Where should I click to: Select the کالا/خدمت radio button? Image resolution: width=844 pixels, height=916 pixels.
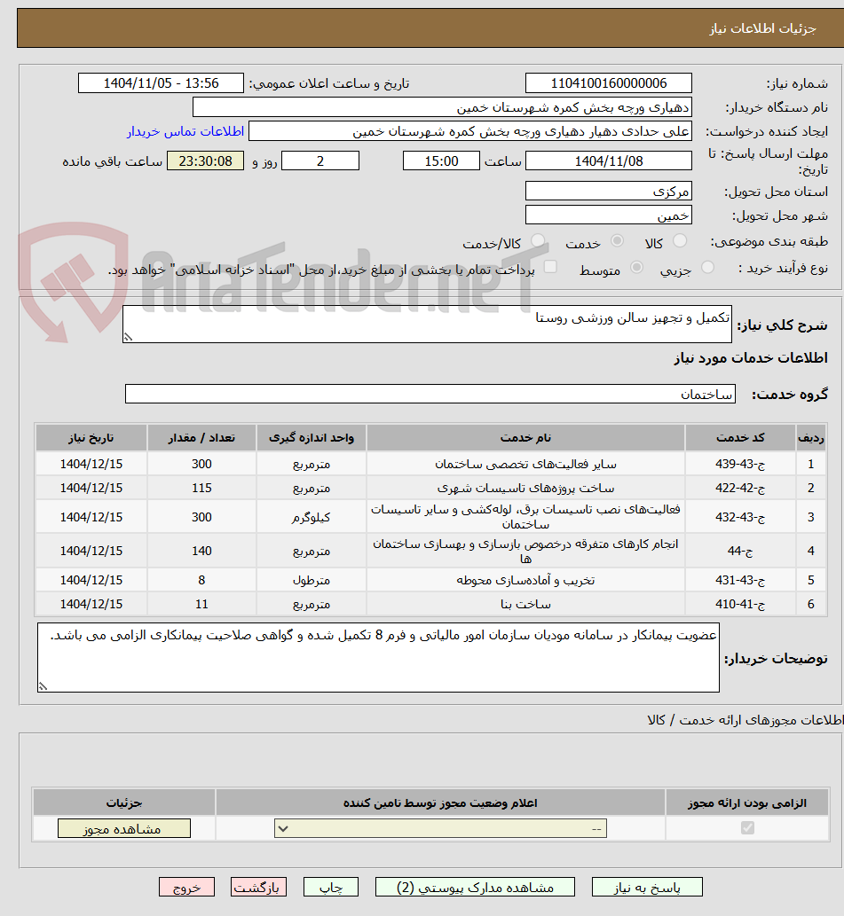[x=538, y=240]
